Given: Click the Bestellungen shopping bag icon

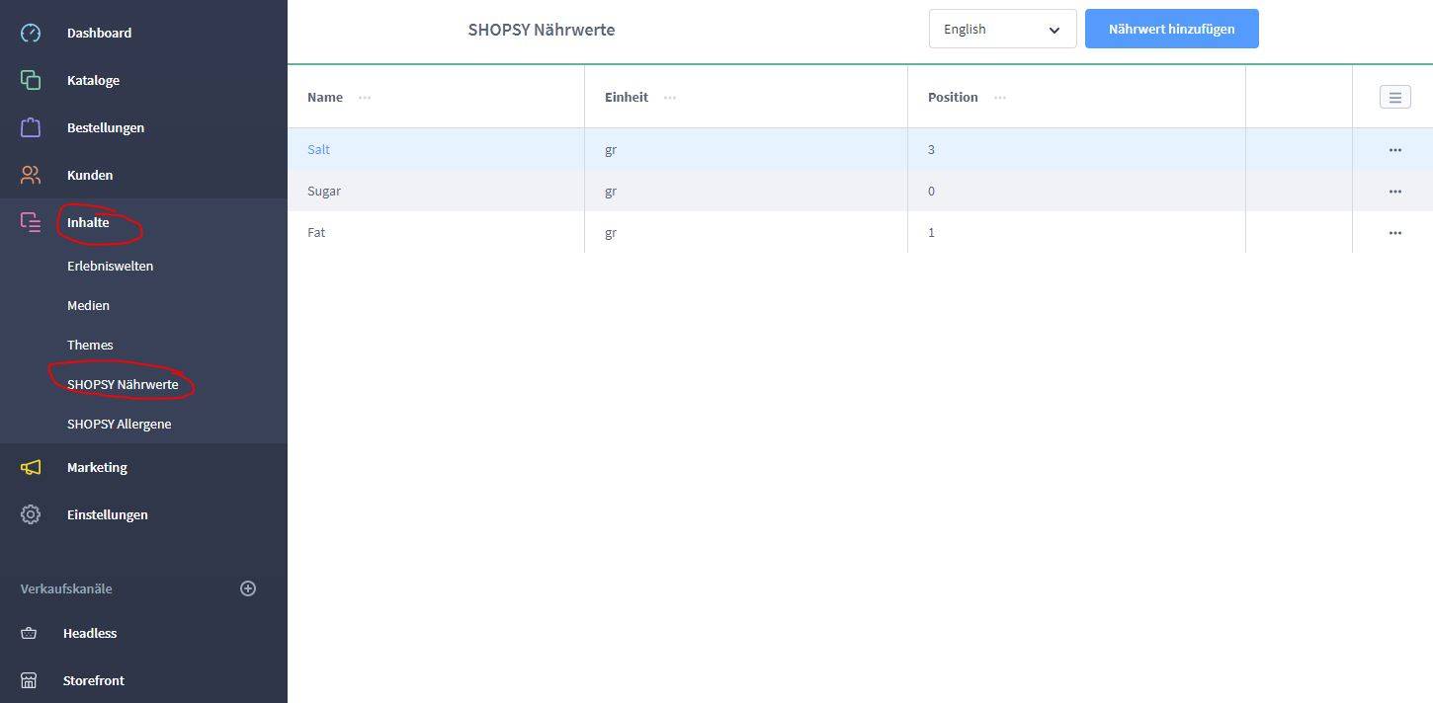Looking at the screenshot, I should coord(31,127).
